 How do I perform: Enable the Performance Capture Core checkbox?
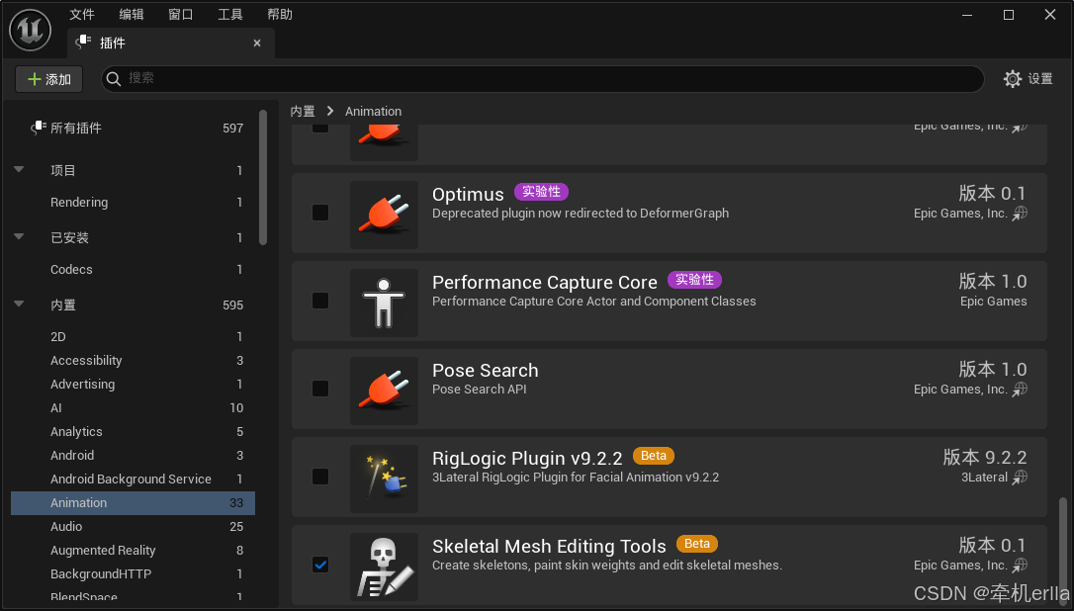tap(319, 300)
